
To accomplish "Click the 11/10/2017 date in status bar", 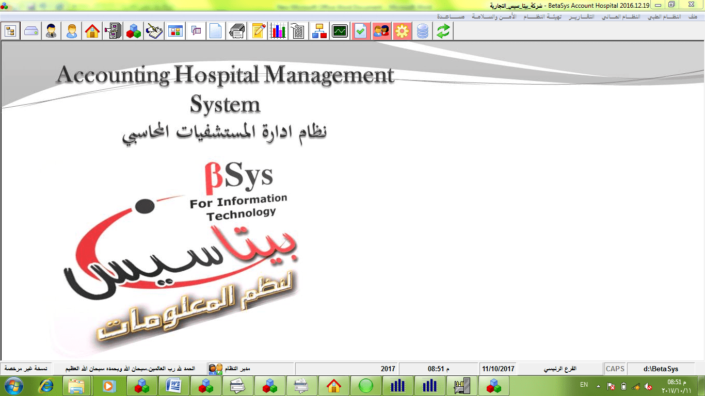I will click(x=498, y=369).
